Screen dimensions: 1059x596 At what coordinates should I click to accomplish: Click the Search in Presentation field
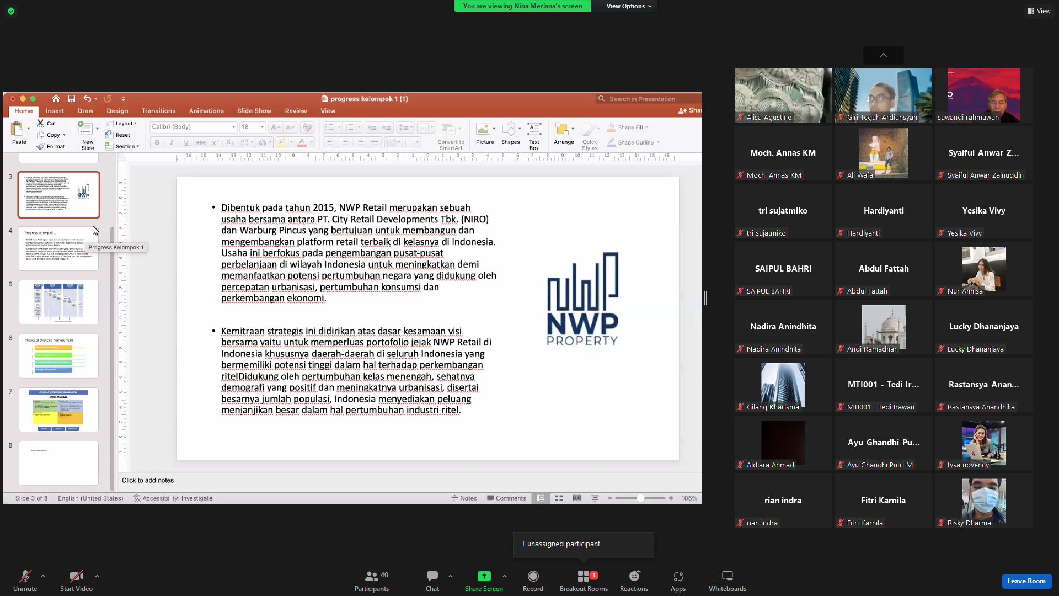pyautogui.click(x=648, y=99)
